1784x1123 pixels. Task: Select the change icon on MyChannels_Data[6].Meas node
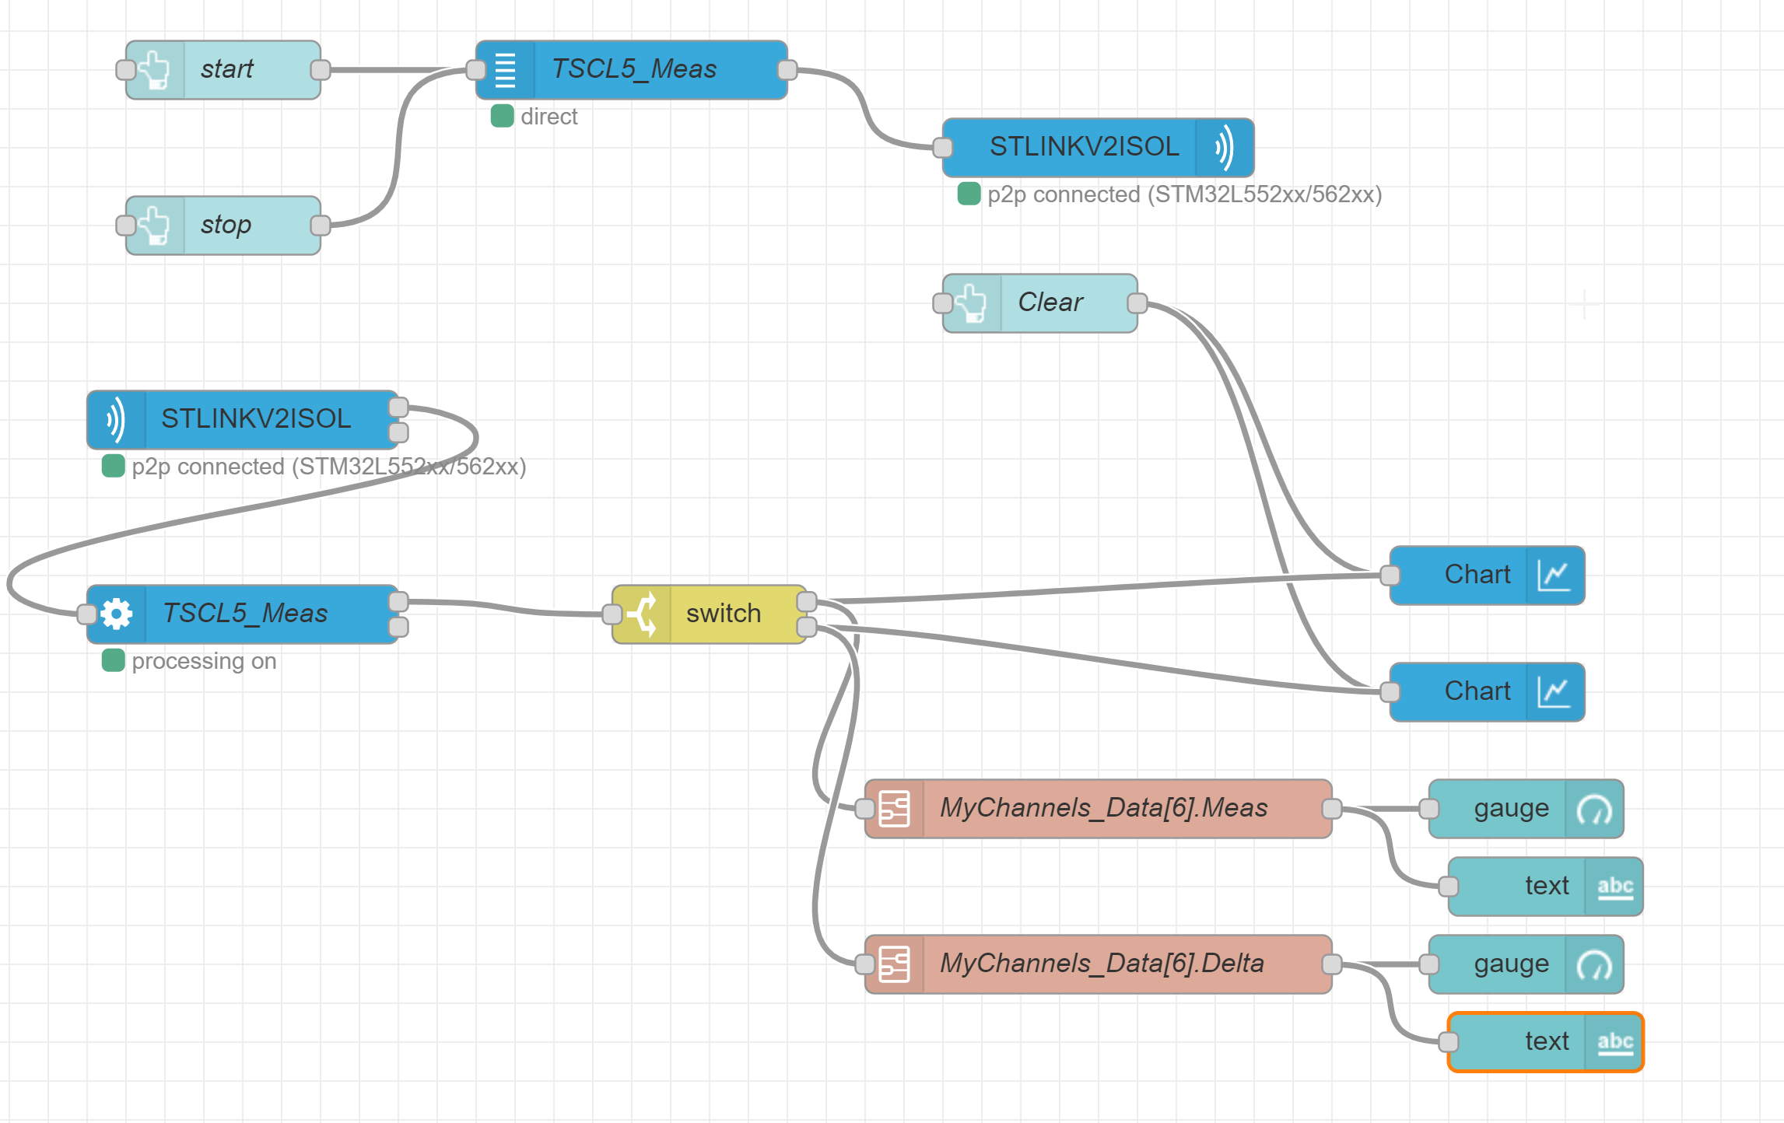893,808
